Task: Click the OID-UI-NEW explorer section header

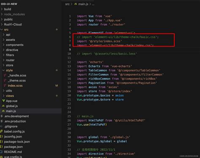Action: [9, 4]
